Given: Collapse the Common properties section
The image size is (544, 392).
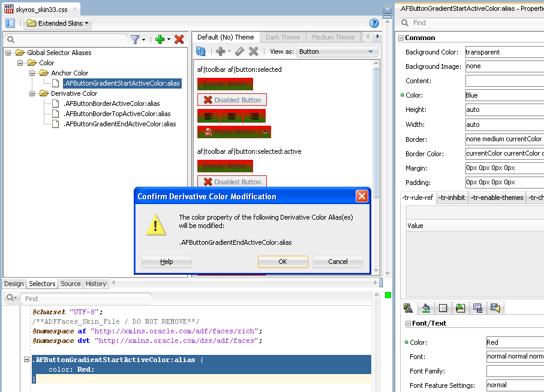Looking at the screenshot, I should [x=401, y=38].
